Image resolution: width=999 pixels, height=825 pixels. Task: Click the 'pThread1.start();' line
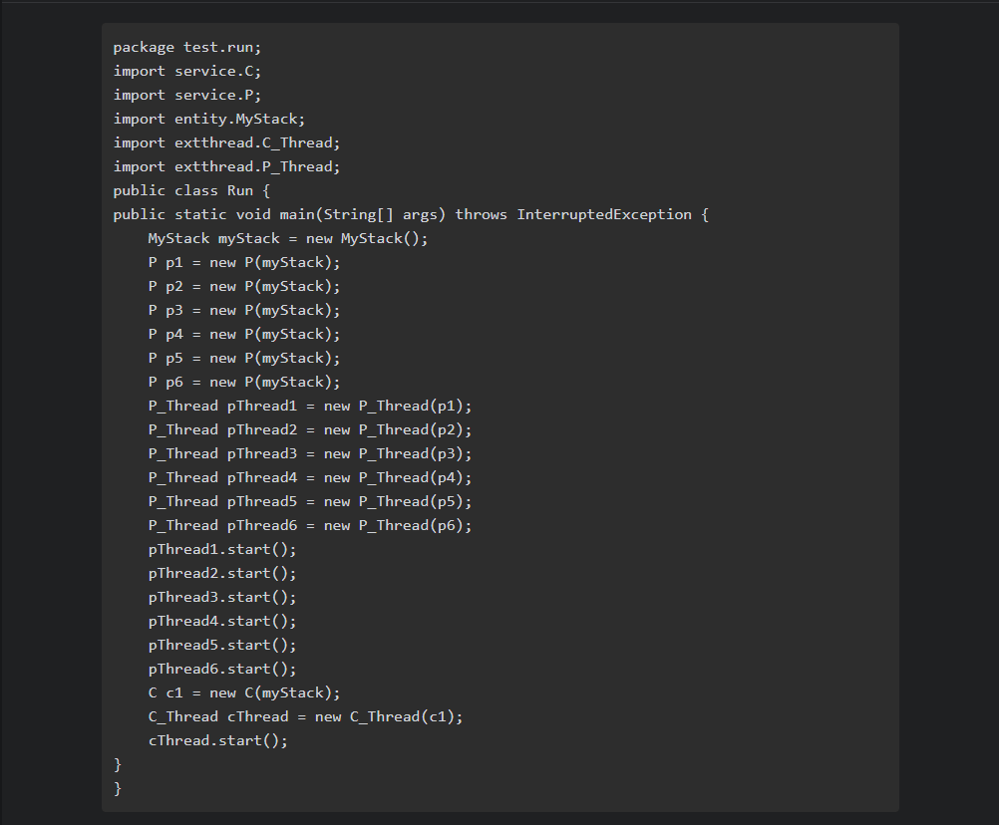pyautogui.click(x=222, y=549)
